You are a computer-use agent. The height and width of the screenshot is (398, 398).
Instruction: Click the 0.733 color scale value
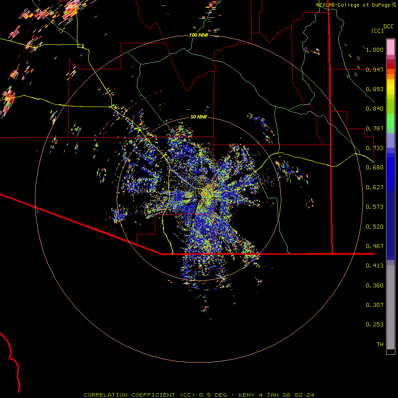(375, 148)
